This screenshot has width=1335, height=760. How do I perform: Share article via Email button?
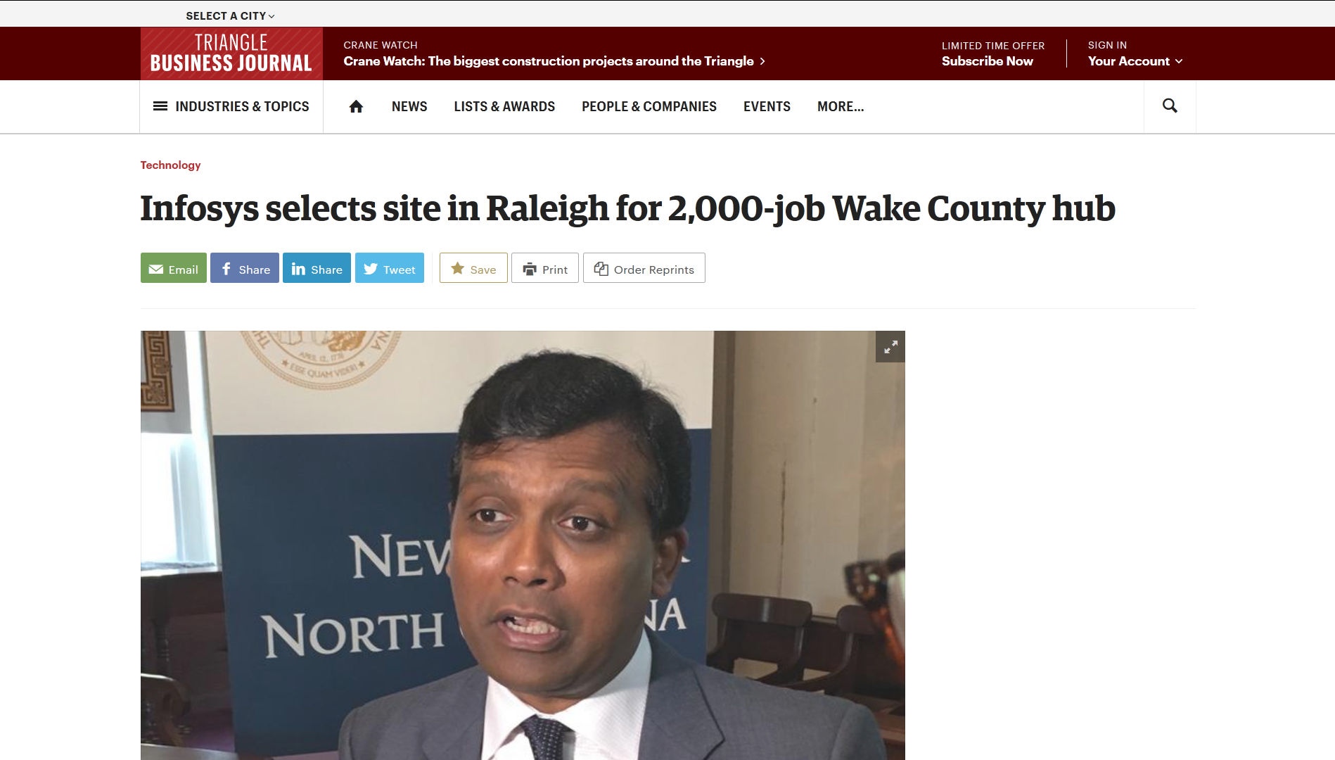click(x=174, y=268)
